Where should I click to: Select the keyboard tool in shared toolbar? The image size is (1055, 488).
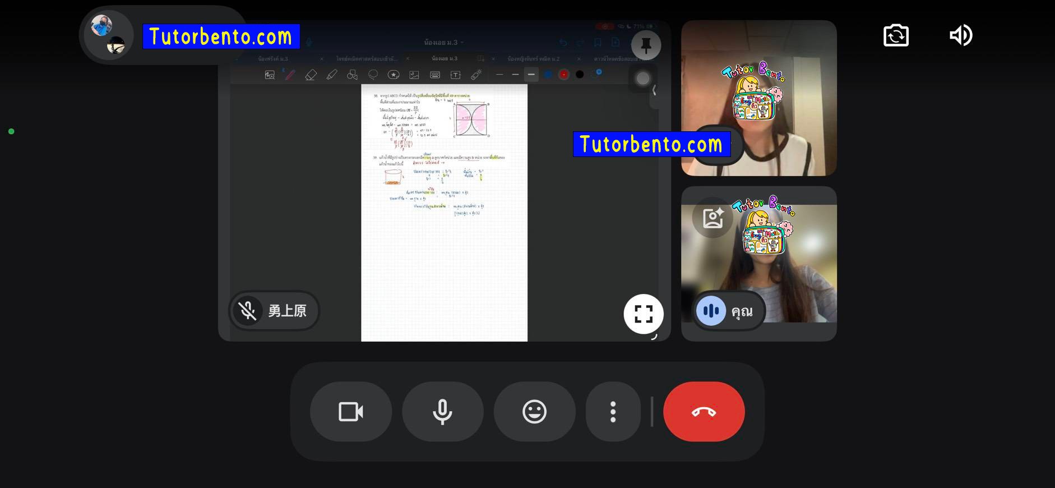coord(435,75)
